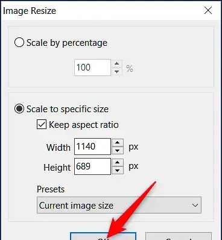Decrease Height using the down spinner arrow
Image resolution: width=222 pixels, height=240 pixels.
click(118, 171)
